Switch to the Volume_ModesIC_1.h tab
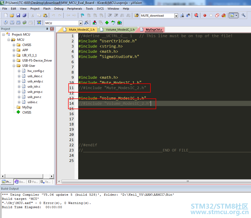 click(x=118, y=30)
